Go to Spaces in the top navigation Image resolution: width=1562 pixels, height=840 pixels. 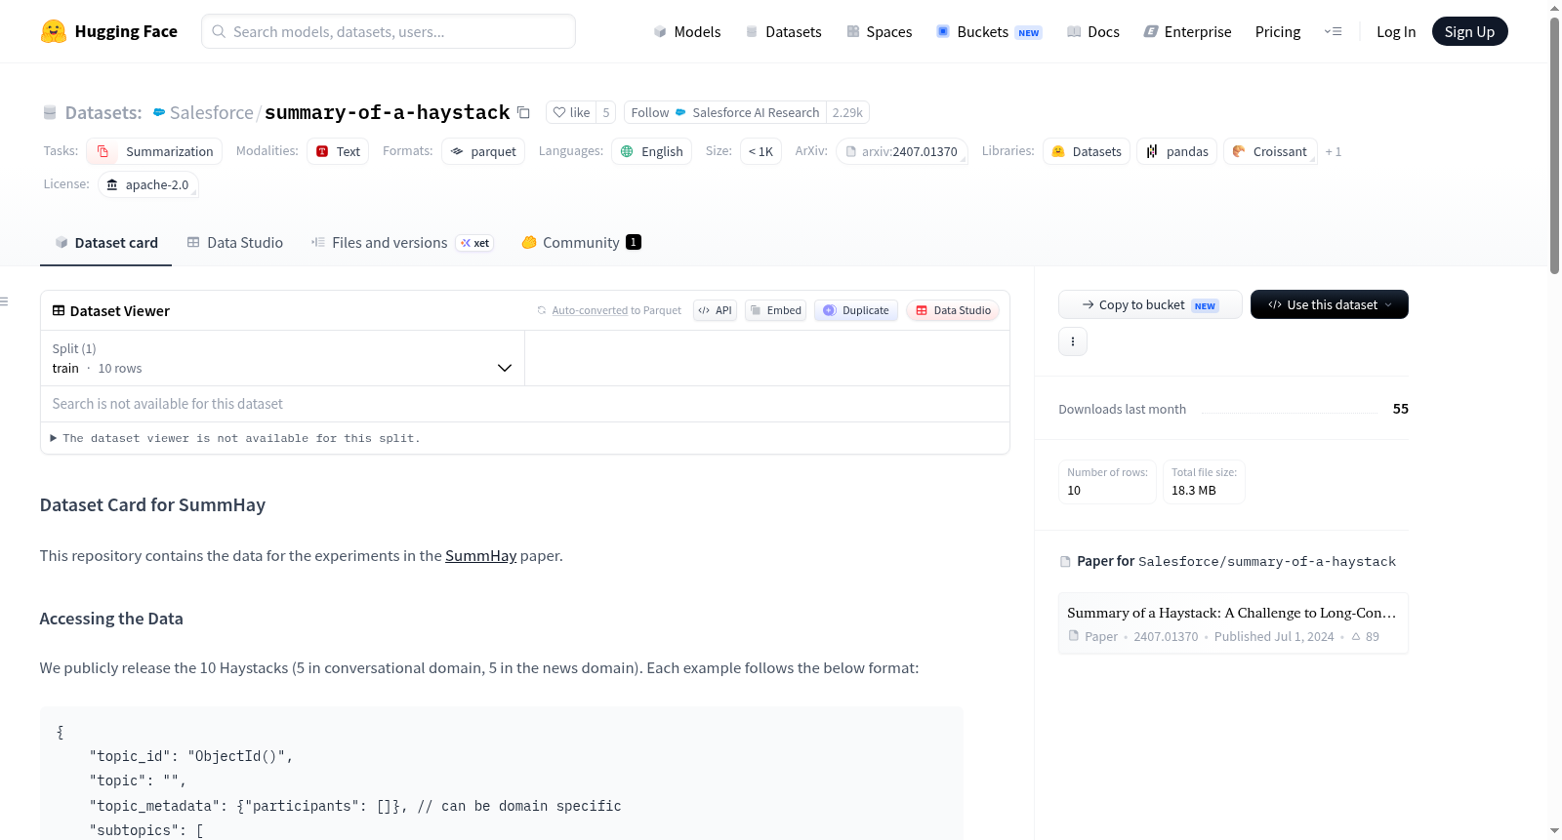coord(880,31)
